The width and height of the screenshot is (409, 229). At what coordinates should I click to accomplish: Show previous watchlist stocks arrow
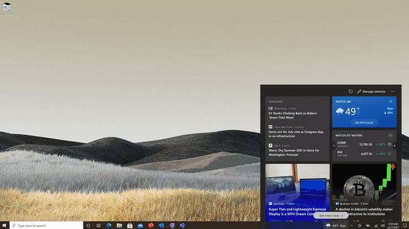[x=334, y=146]
